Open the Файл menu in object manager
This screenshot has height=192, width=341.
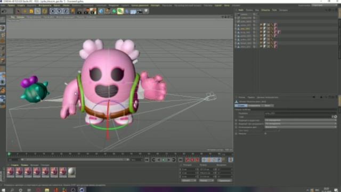241,10
